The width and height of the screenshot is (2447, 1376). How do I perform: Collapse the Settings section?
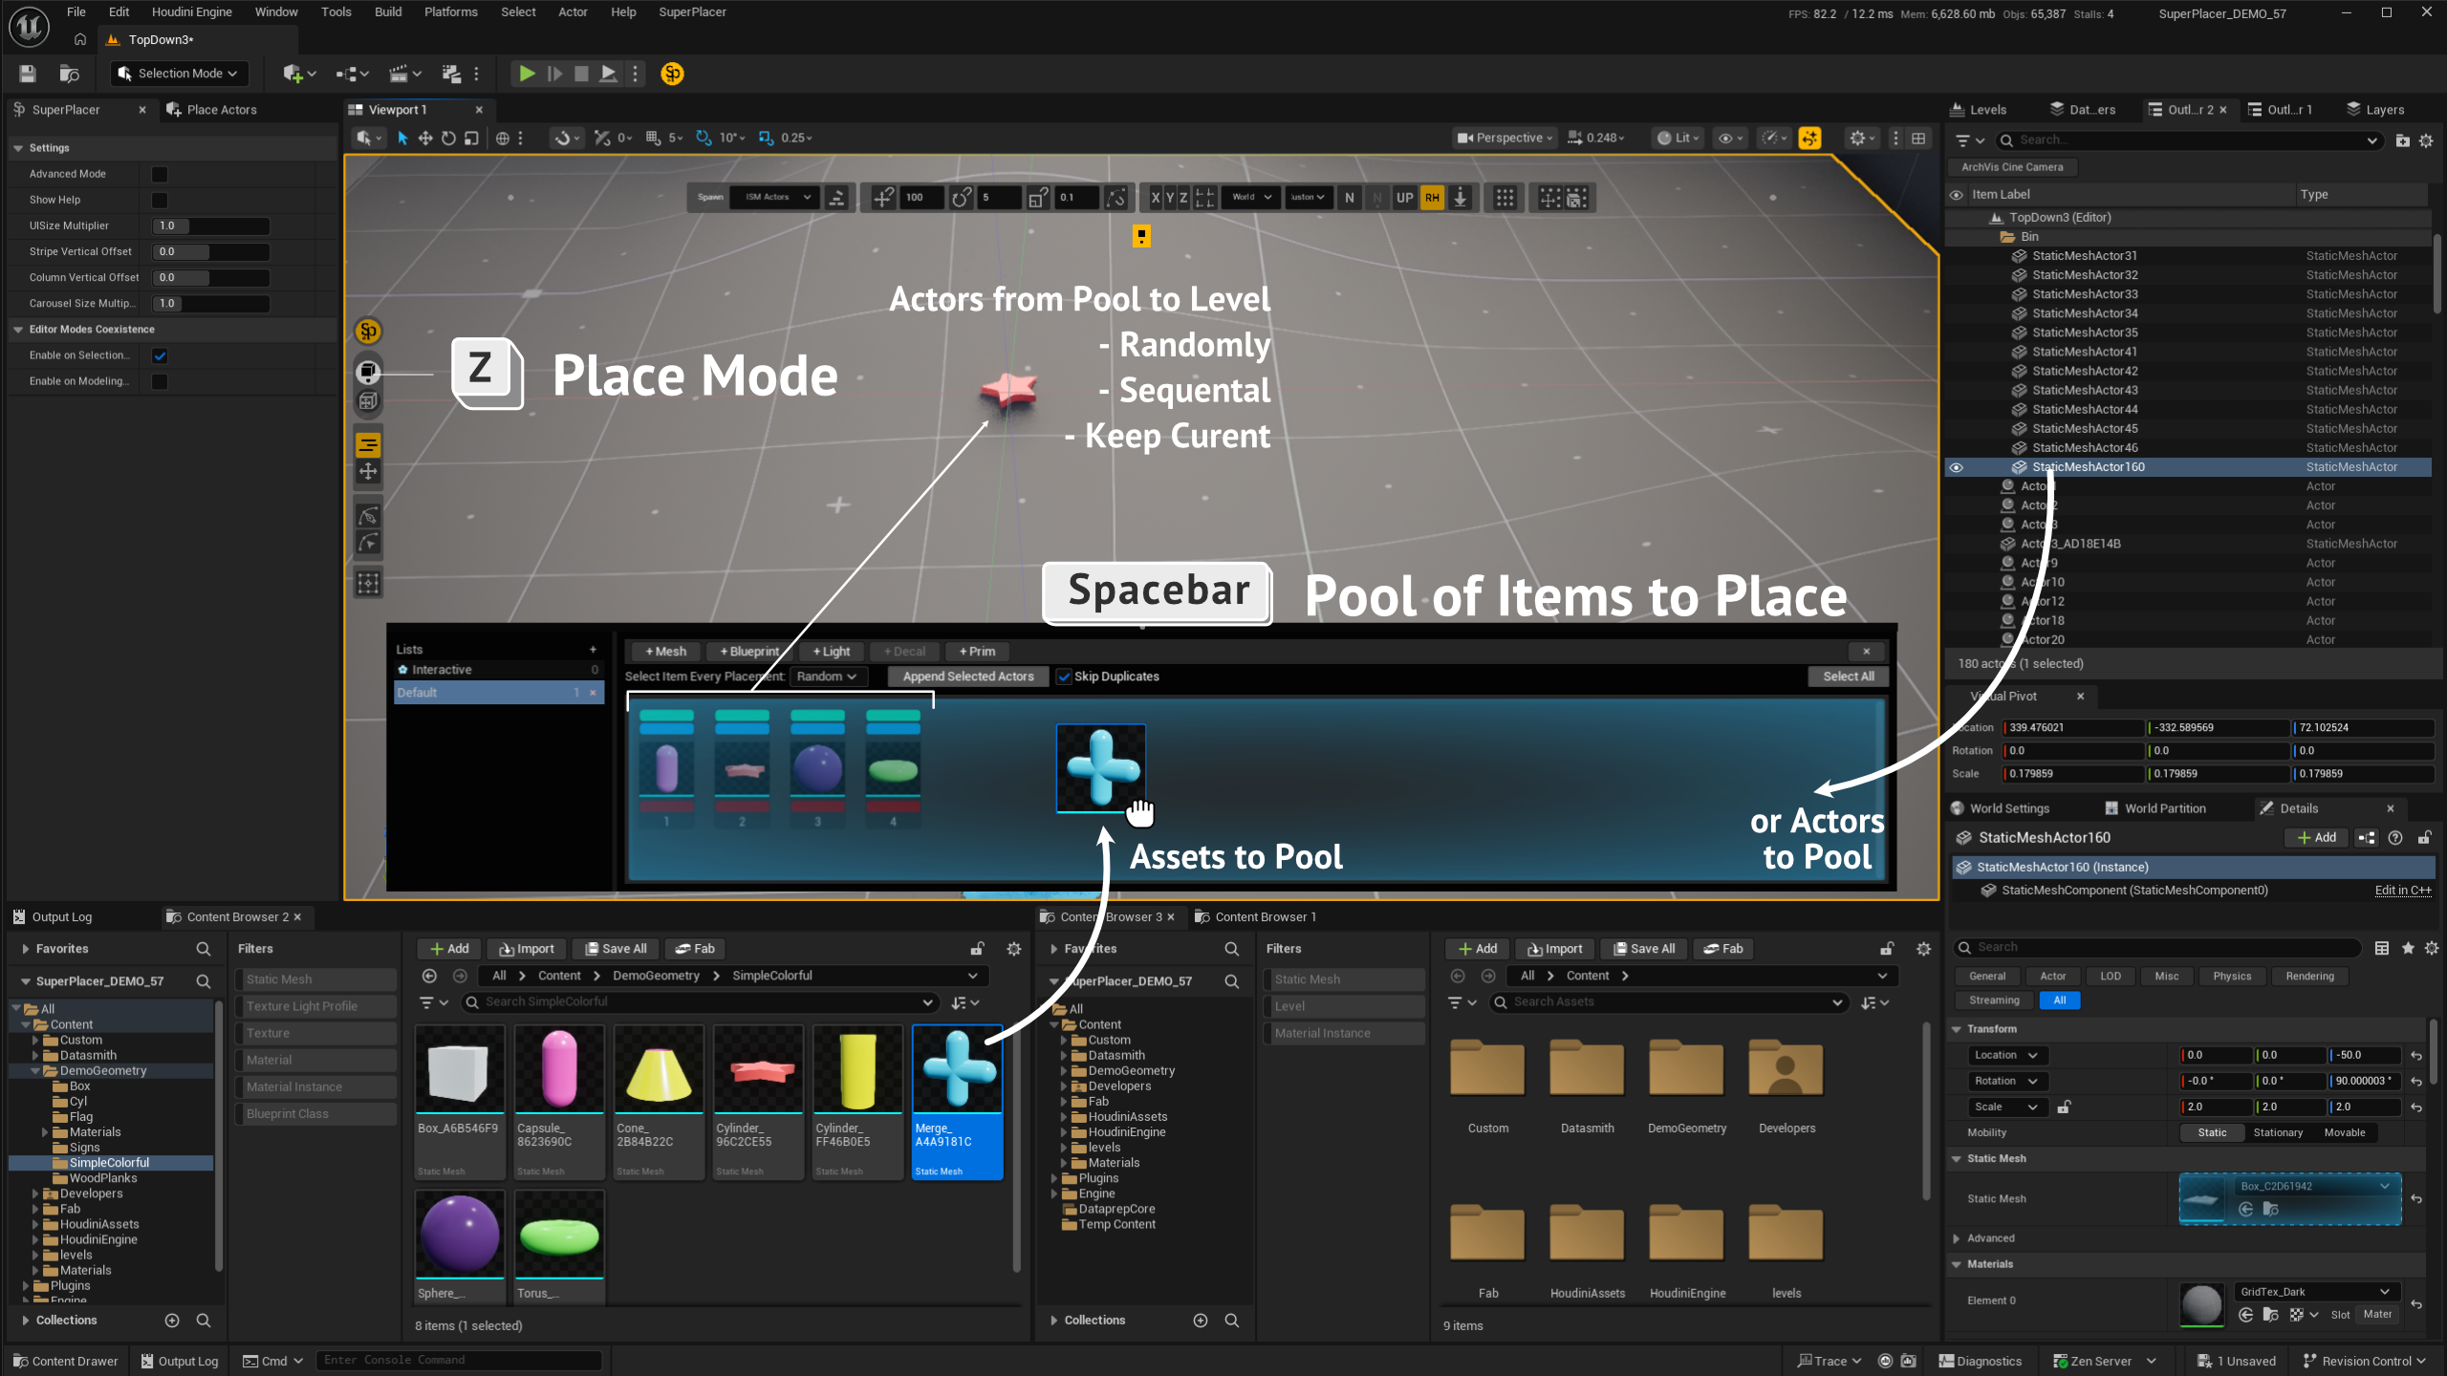click(18, 148)
